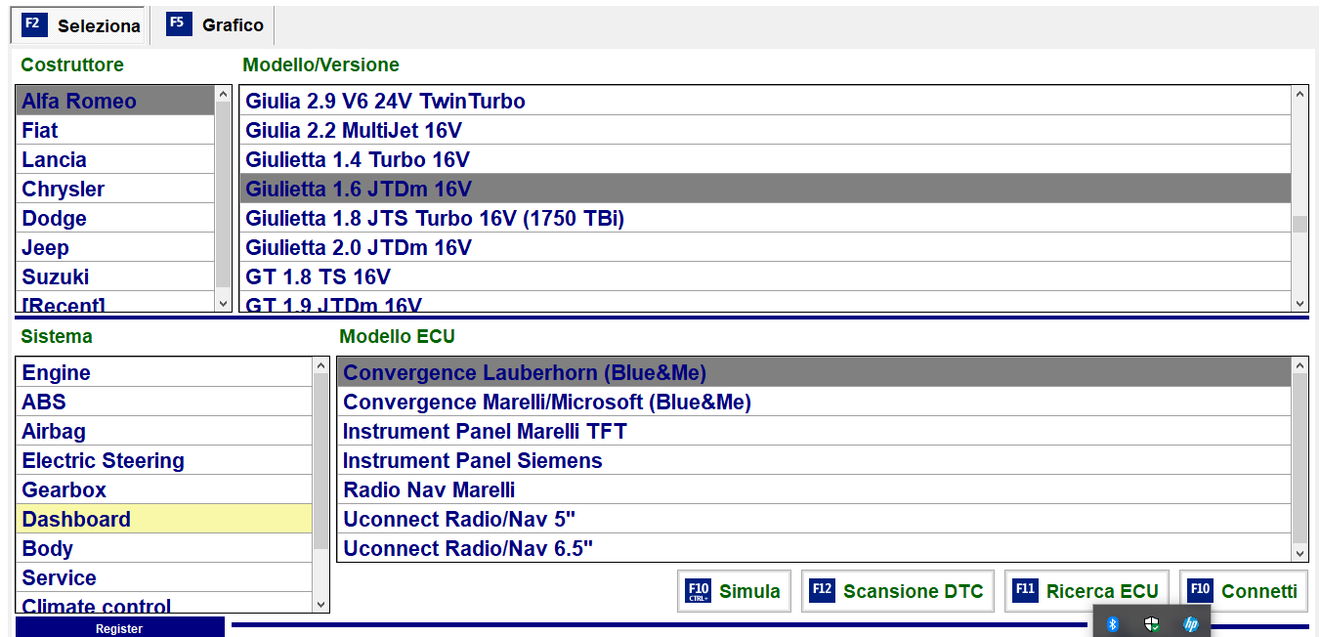Select Uconnect Radio/Nav 6.5" ECU
1321x637 pixels.
click(814, 548)
